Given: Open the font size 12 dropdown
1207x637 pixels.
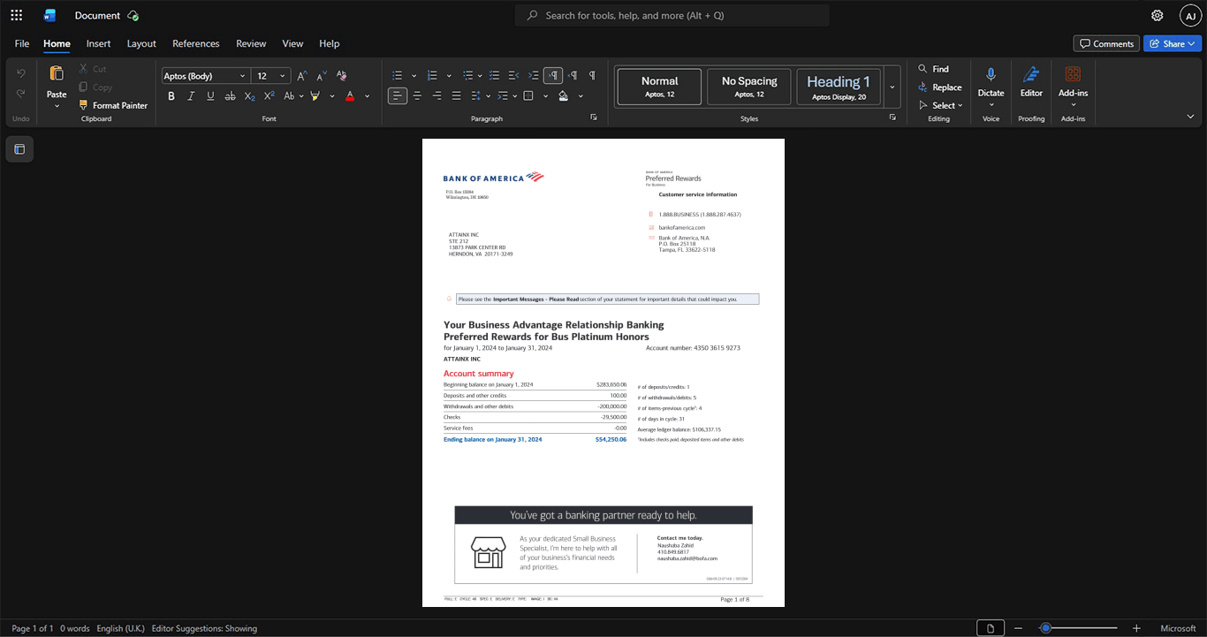Looking at the screenshot, I should tap(283, 76).
